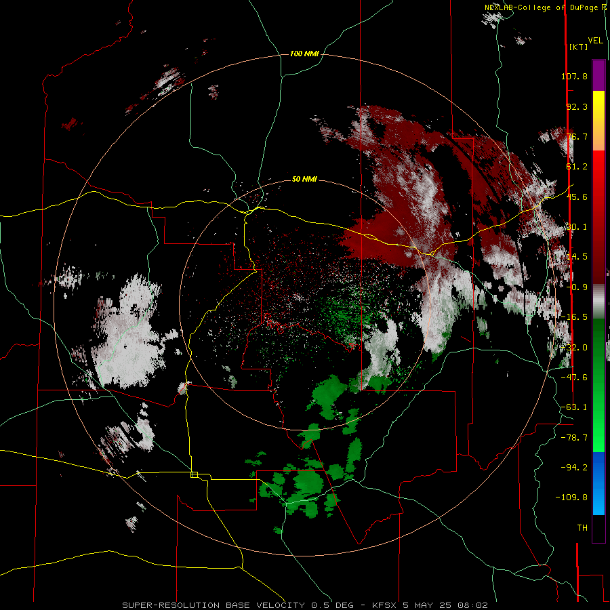Click the 100 NMI range ring label
The height and width of the screenshot is (610, 610).
coord(304,54)
